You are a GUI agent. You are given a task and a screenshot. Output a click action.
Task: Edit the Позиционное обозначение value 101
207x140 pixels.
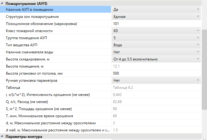(157, 24)
